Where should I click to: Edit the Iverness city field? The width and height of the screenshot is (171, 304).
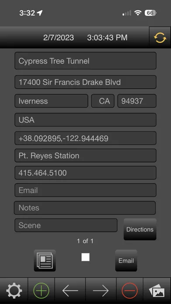click(x=51, y=101)
